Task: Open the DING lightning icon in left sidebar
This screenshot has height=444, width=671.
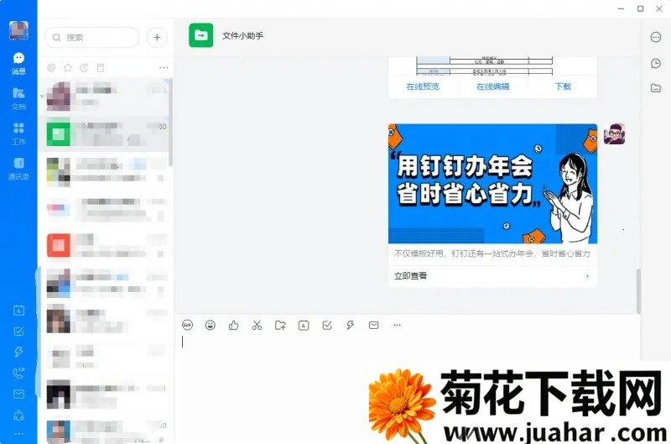Action: pyautogui.click(x=18, y=352)
